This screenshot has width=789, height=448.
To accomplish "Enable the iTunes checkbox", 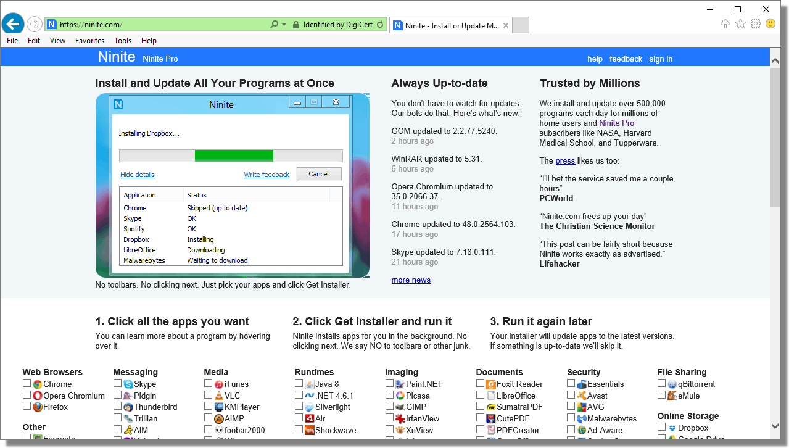I will (209, 383).
